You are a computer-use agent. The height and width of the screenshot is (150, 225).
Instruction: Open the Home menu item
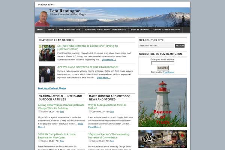coord(40,30)
